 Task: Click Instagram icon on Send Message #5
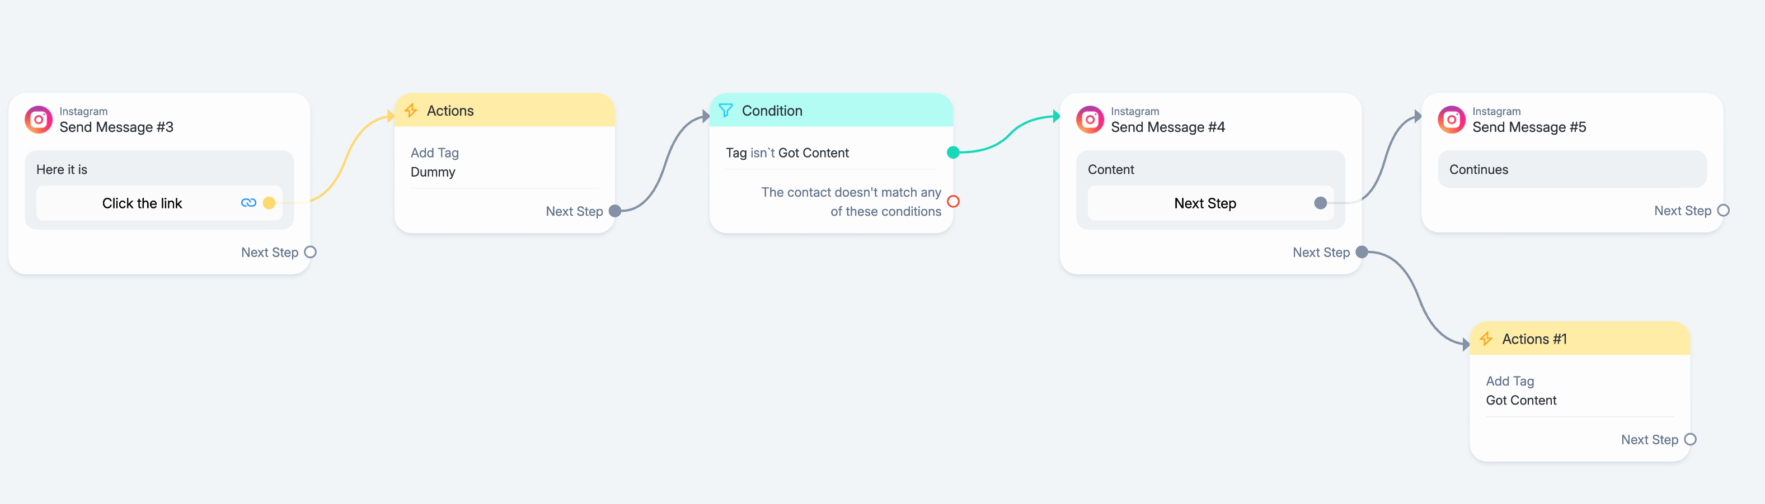pyautogui.click(x=1451, y=120)
